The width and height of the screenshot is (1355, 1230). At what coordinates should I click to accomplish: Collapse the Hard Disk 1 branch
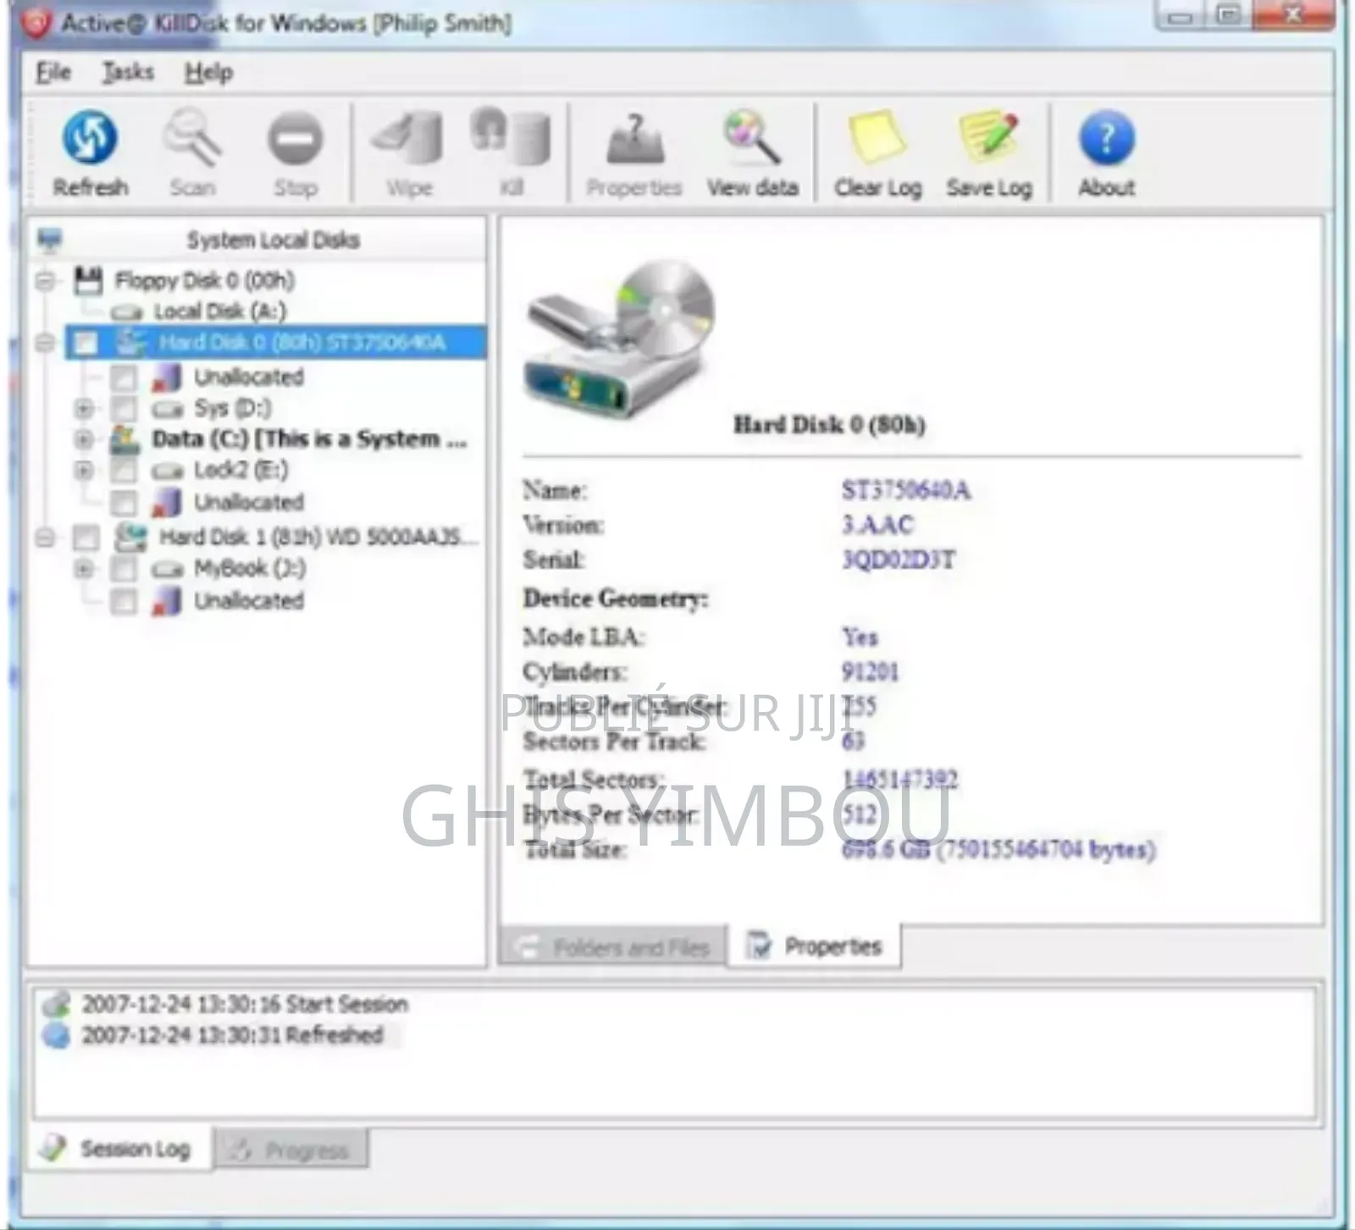point(44,536)
